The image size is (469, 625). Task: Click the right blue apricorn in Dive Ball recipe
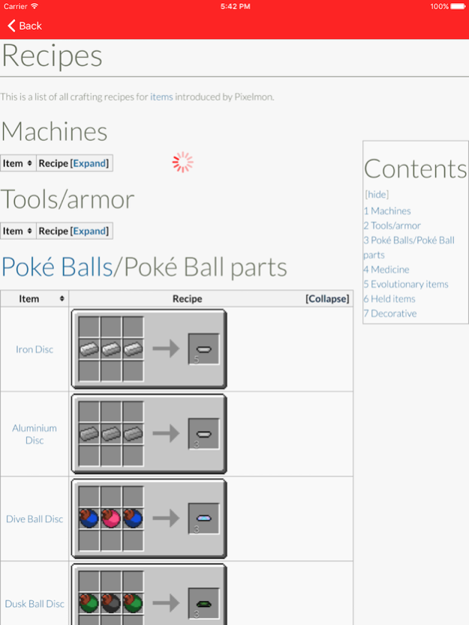pyautogui.click(x=133, y=519)
